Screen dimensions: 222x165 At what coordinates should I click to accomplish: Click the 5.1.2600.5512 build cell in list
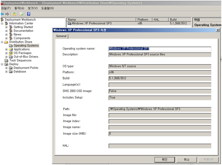pos(178,23)
